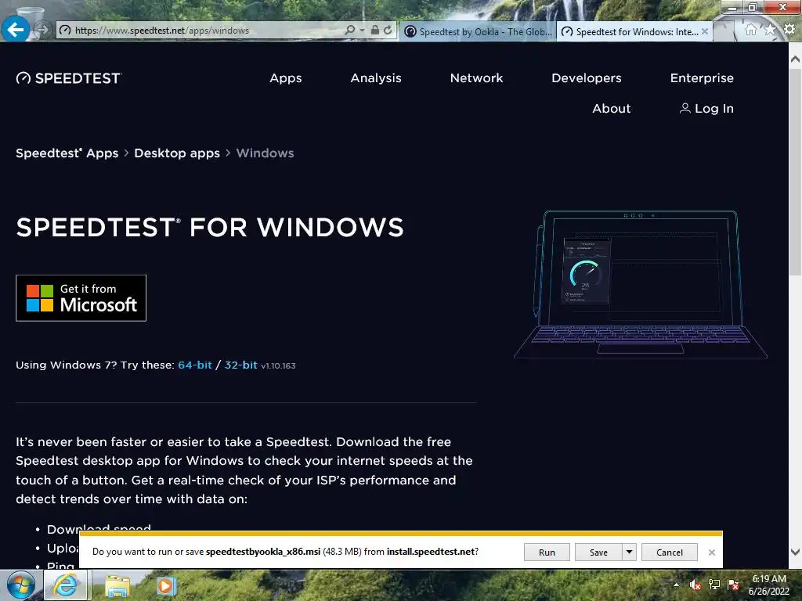This screenshot has width=802, height=601.
Task: Open the Tools gear icon
Action: (x=789, y=31)
